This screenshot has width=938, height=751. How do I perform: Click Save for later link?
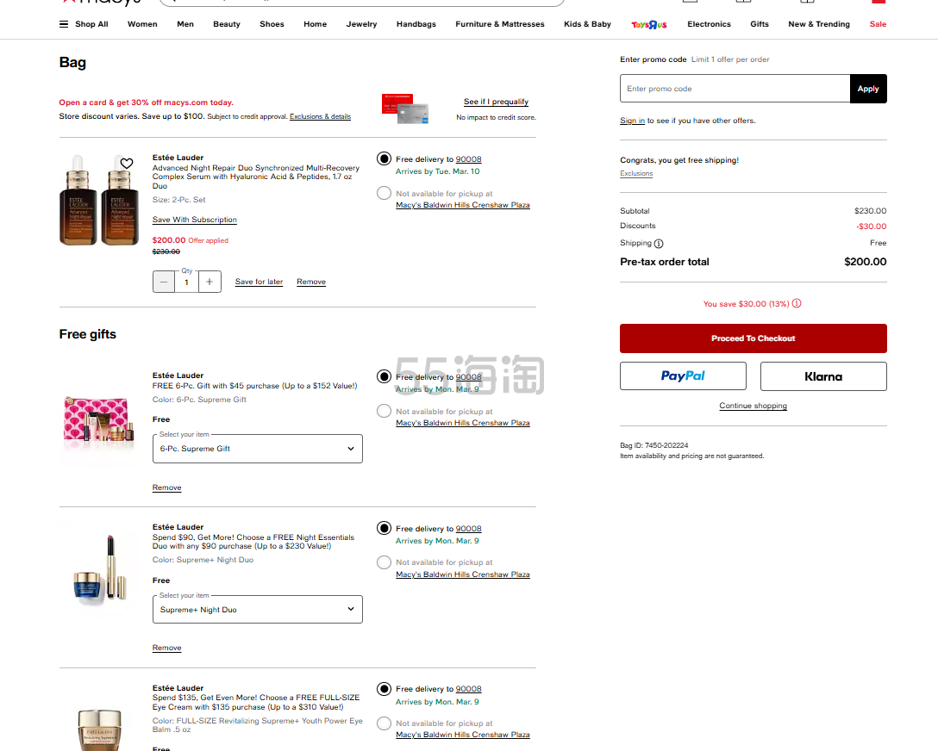[259, 282]
